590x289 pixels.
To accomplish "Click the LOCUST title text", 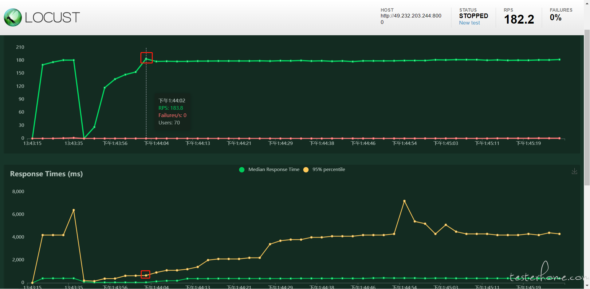I will (x=52, y=17).
